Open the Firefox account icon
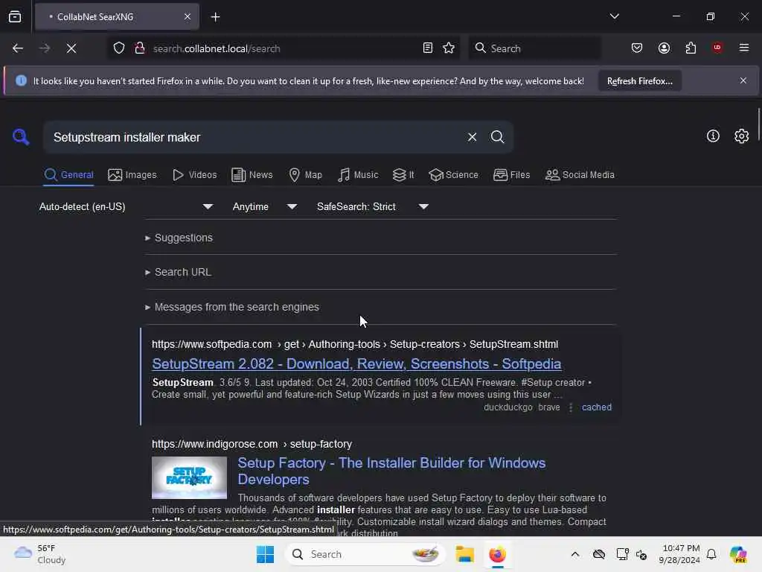762x572 pixels. (664, 48)
